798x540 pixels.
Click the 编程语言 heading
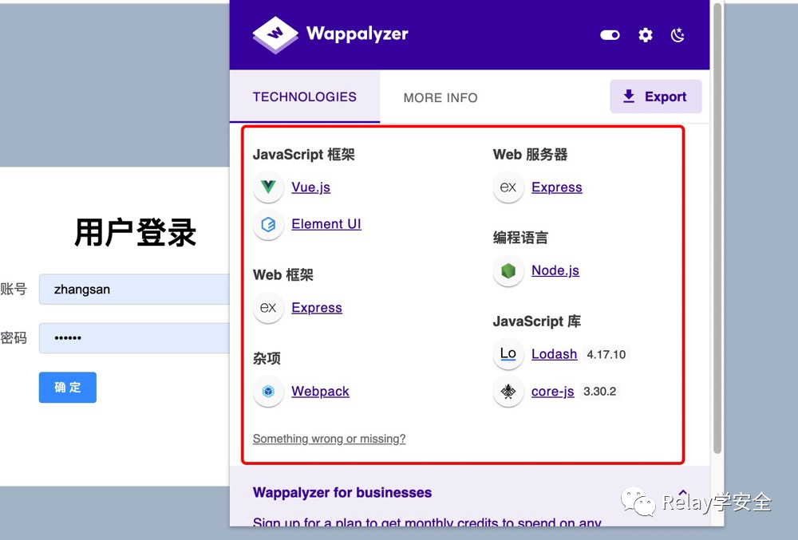(x=520, y=238)
